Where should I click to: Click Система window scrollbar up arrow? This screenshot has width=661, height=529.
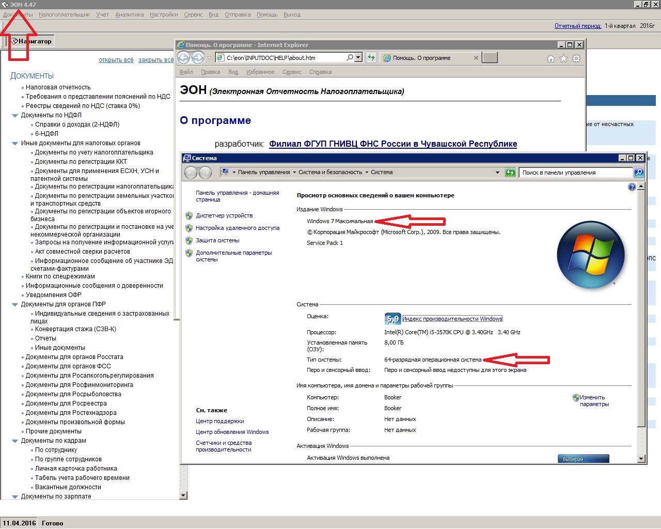641,186
